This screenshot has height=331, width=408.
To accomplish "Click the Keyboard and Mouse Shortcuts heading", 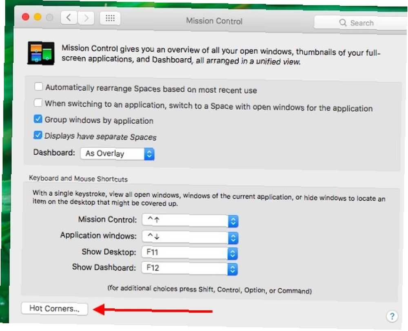I will (x=78, y=179).
